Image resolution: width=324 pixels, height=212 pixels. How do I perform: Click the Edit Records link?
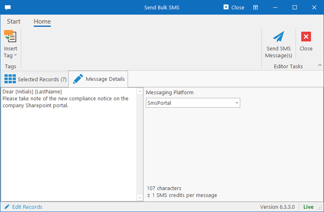click(23, 207)
